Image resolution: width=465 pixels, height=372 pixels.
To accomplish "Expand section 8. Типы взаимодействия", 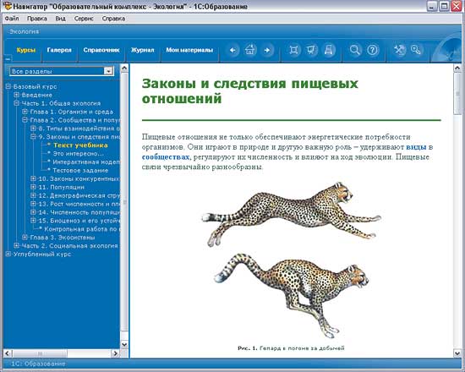I will tap(33, 129).
